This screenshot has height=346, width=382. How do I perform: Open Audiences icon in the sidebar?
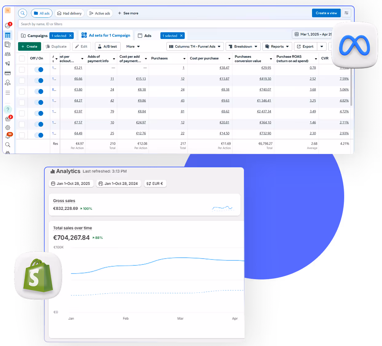[8, 54]
